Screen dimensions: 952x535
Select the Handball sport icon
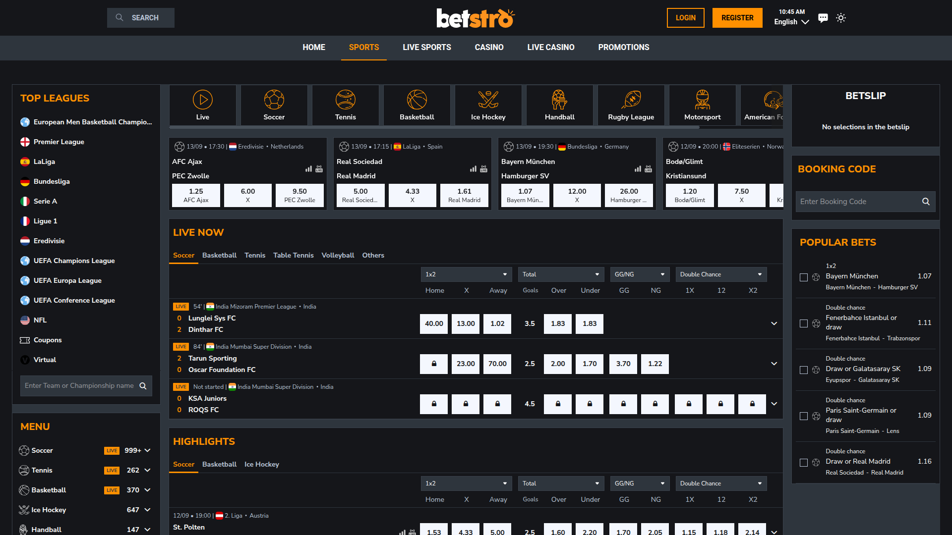click(559, 104)
